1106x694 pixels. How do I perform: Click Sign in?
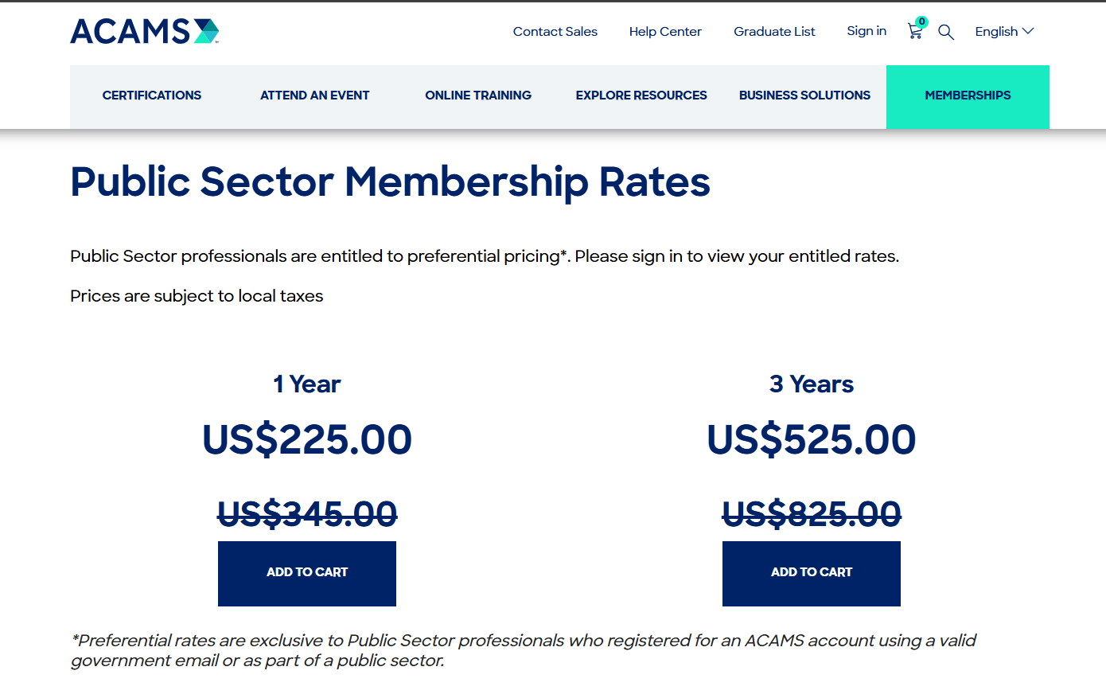866,31
